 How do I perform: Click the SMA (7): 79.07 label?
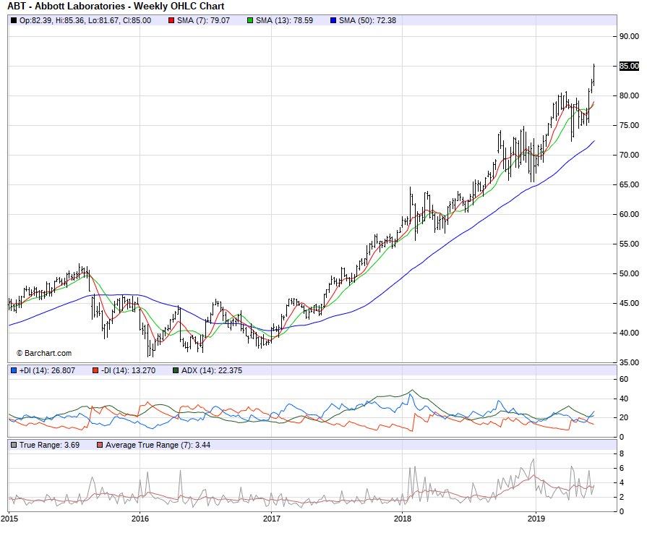coord(203,21)
